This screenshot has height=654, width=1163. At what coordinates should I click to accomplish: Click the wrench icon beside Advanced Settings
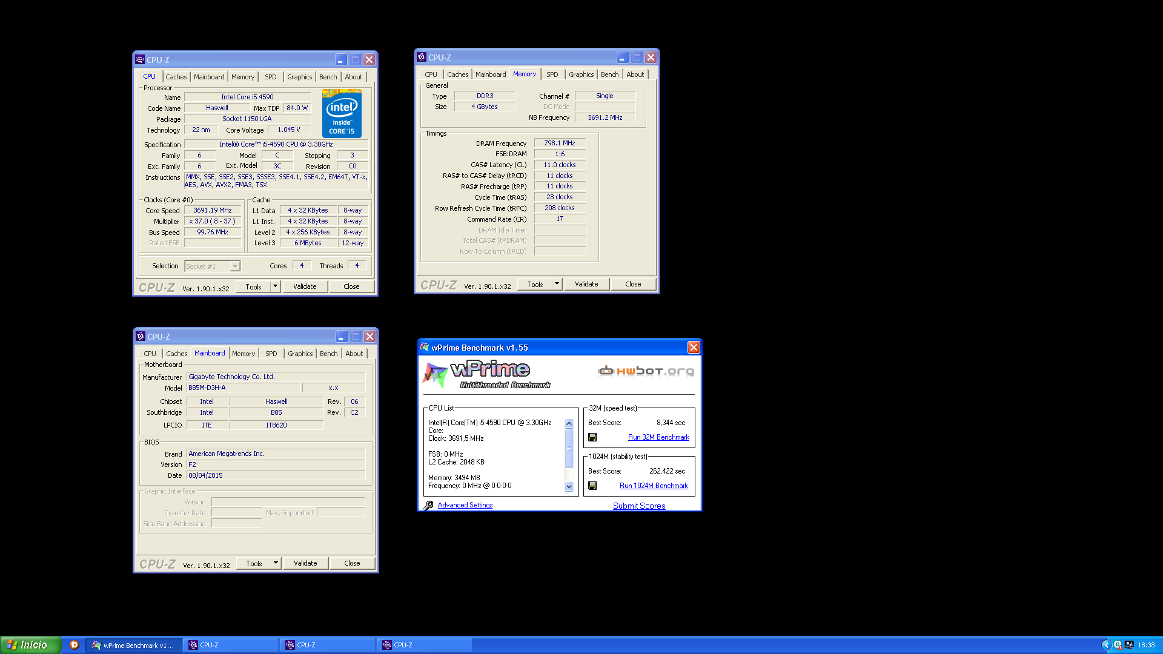point(428,505)
